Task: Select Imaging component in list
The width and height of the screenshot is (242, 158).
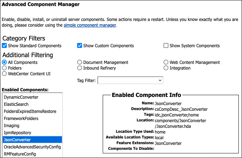Action: [x=32, y=126]
